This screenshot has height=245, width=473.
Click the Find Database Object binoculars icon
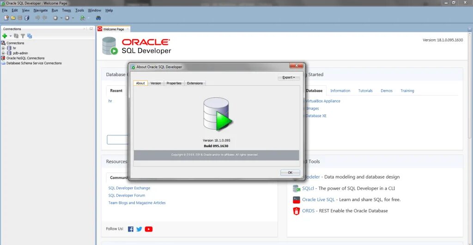(x=98, y=18)
